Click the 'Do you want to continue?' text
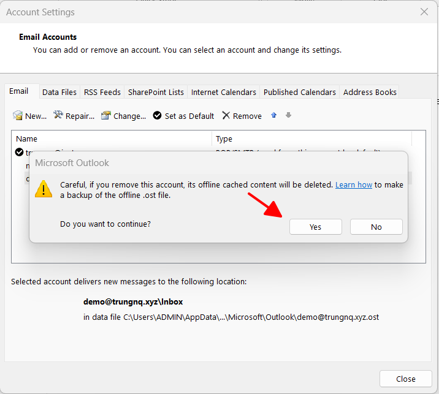The height and width of the screenshot is (394, 439). coord(105,224)
